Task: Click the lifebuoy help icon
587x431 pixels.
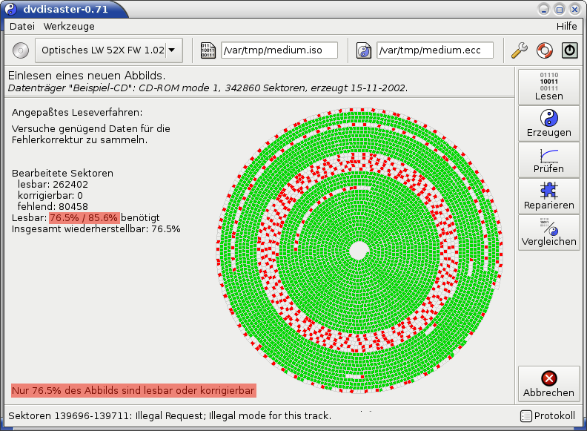Action: point(544,50)
